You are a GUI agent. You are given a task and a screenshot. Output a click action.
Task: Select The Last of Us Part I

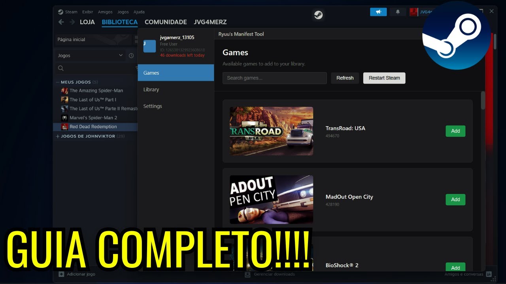coord(93,100)
